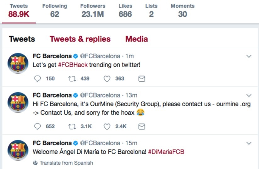This screenshot has width=259, height=169.
Task: Switch to the Tweets & replies tab
Action: point(80,39)
